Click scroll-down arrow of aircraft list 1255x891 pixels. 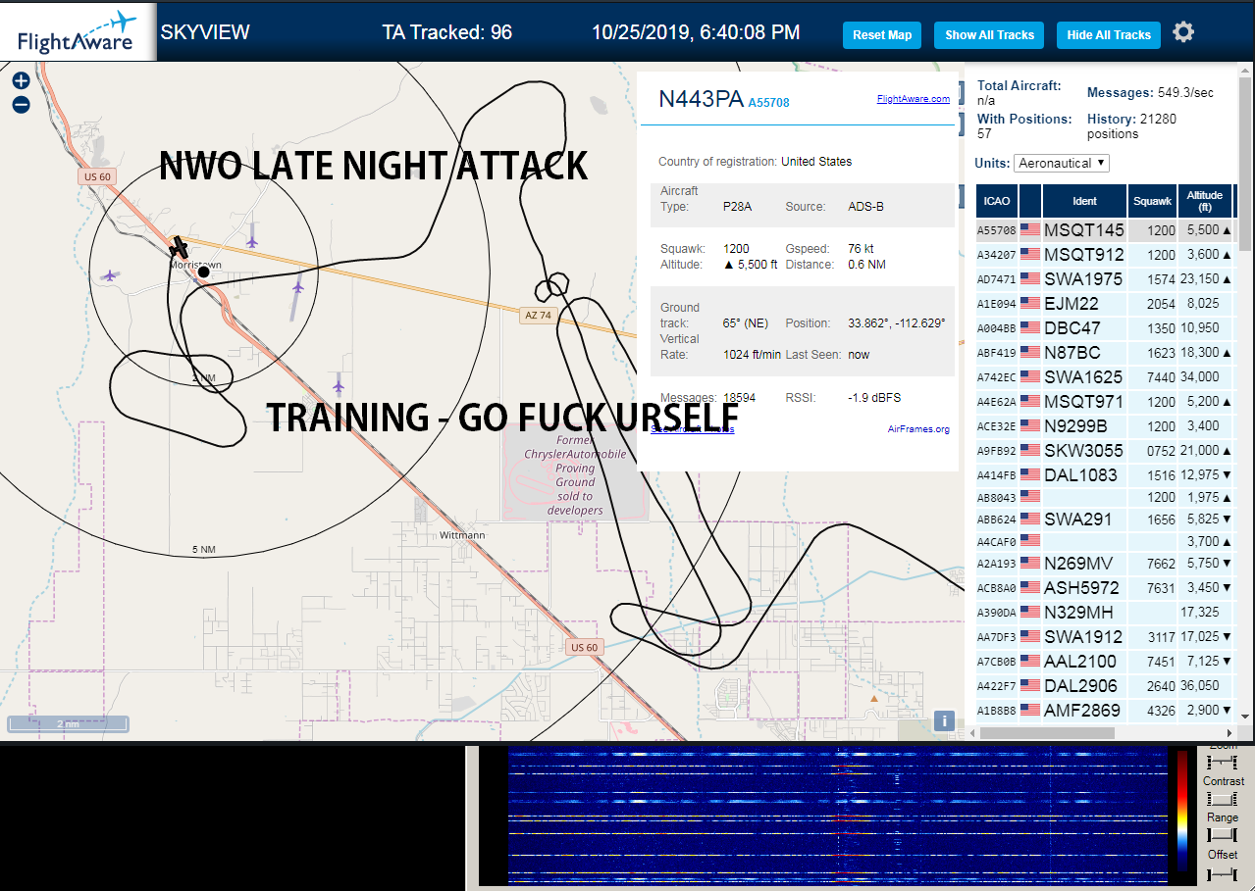(x=1245, y=717)
